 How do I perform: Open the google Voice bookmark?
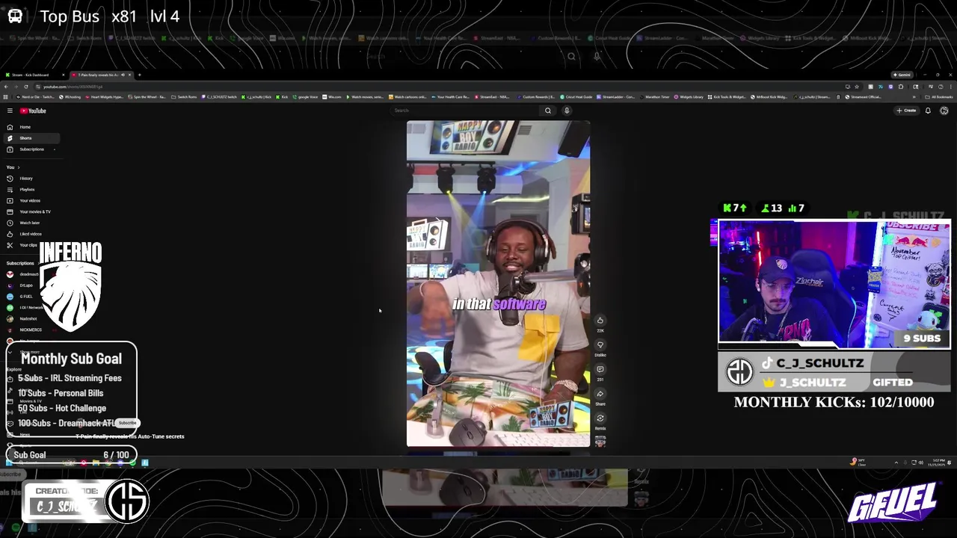[305, 97]
